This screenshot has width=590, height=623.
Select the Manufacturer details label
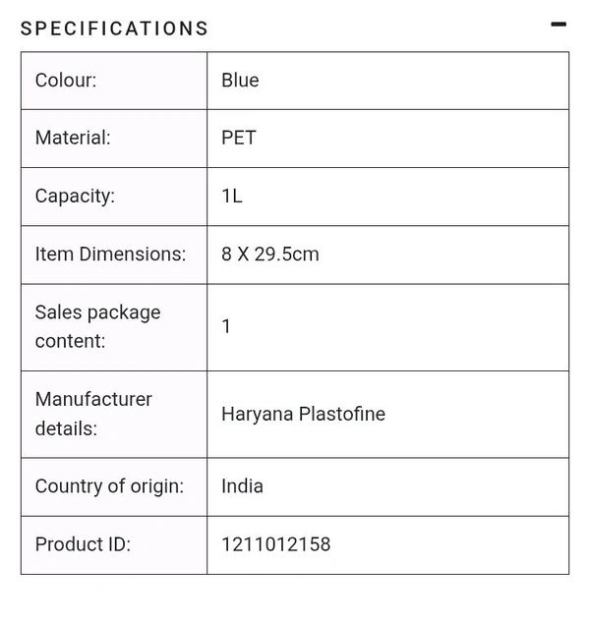pyautogui.click(x=93, y=414)
